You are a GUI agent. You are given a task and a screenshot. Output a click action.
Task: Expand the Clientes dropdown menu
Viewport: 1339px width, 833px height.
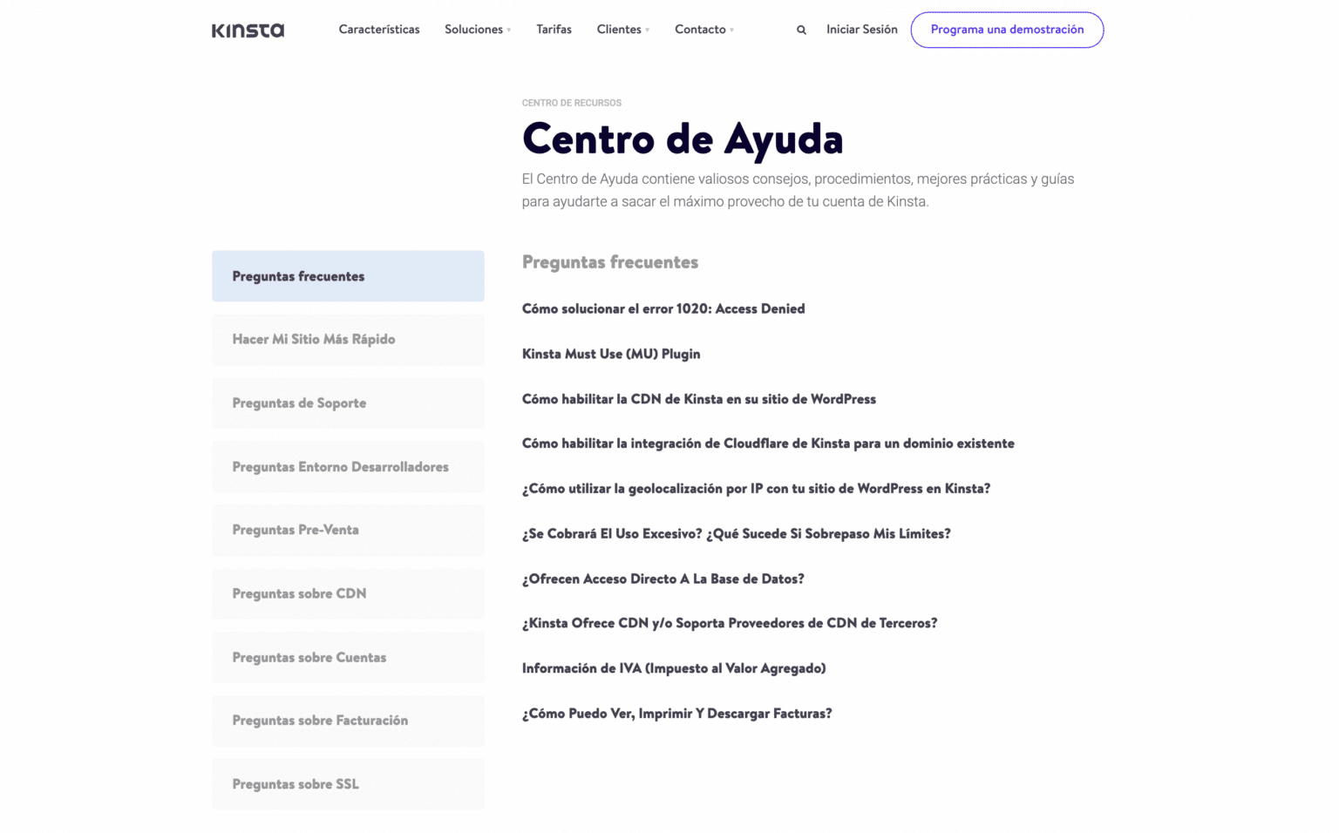[x=622, y=29]
